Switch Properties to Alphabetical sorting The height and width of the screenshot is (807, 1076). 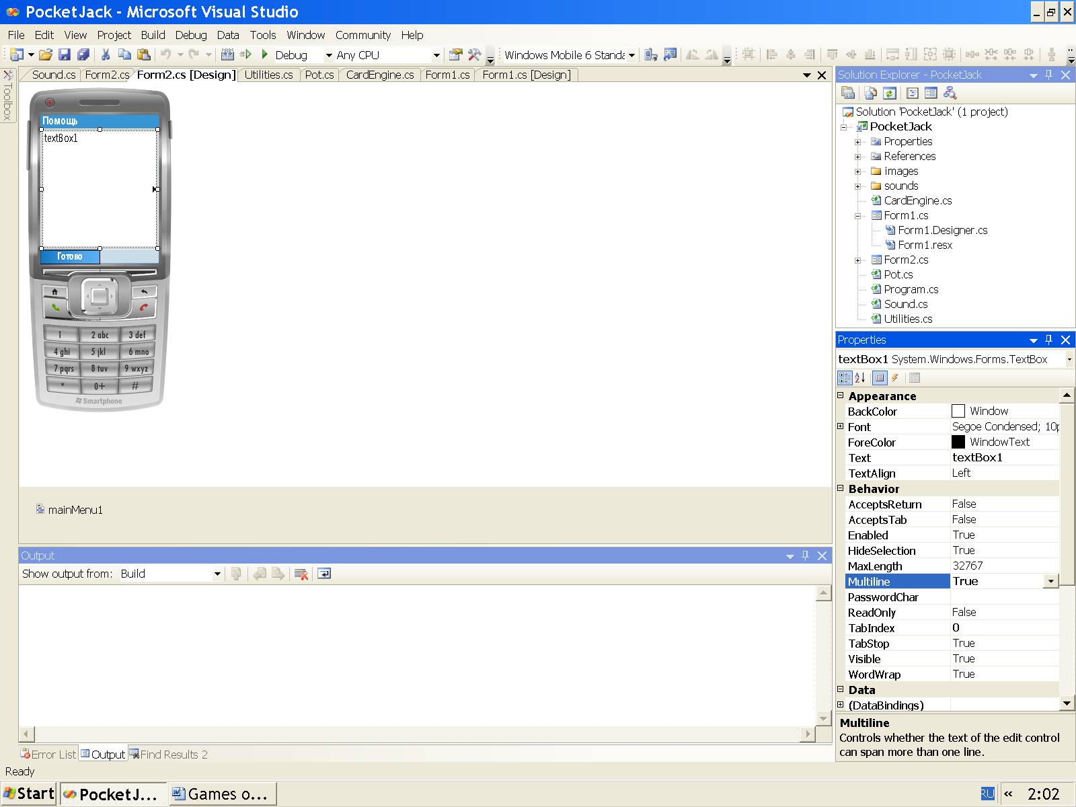[860, 378]
